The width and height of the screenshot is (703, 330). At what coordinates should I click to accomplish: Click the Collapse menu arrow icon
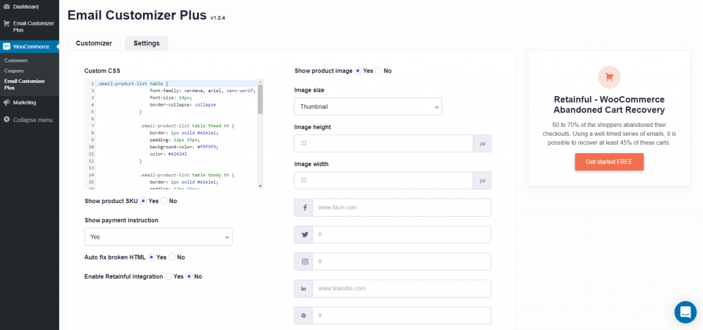(7, 120)
